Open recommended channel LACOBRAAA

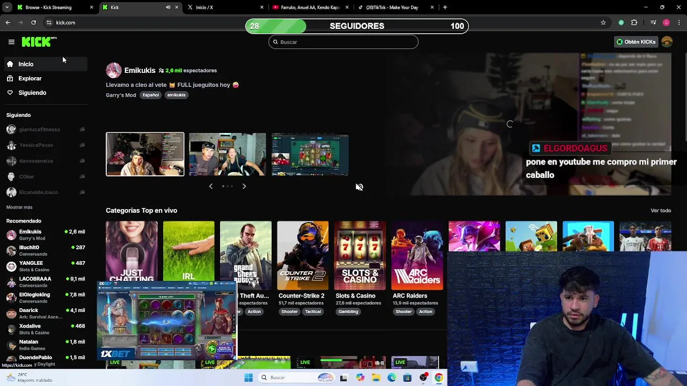click(46, 282)
